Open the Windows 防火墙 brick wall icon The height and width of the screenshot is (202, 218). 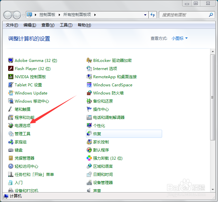pyautogui.click(x=89, y=93)
